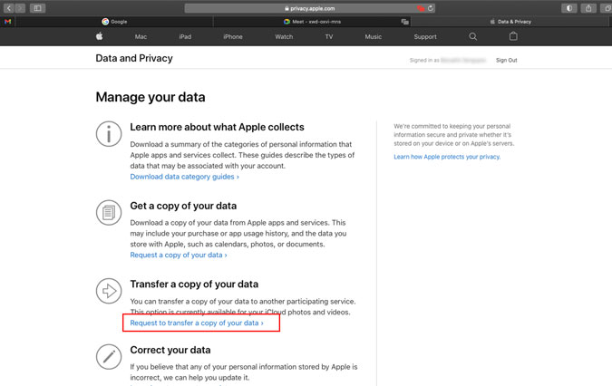The image size is (612, 386).
Task: Click Request to transfer a copy link
Action: pos(197,323)
